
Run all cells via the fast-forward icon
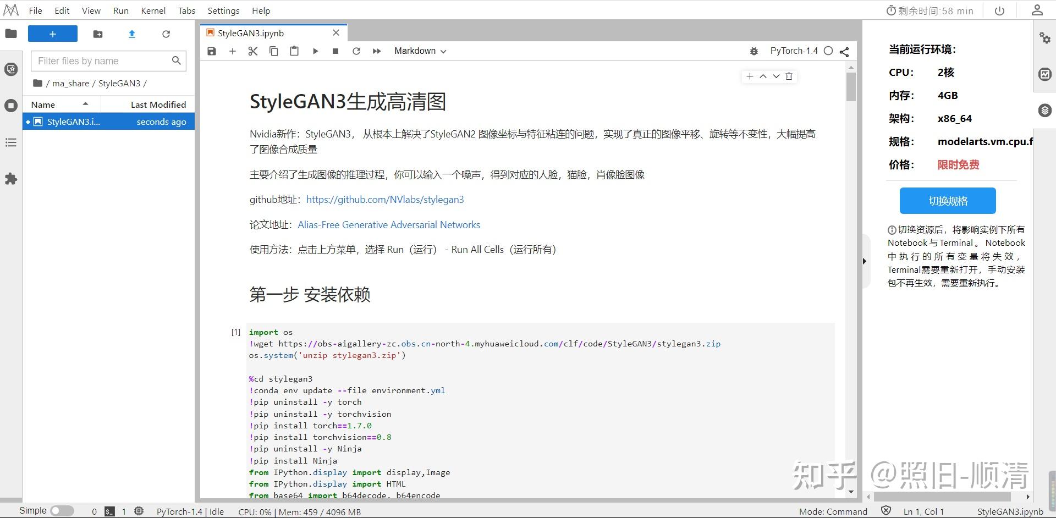click(x=377, y=51)
